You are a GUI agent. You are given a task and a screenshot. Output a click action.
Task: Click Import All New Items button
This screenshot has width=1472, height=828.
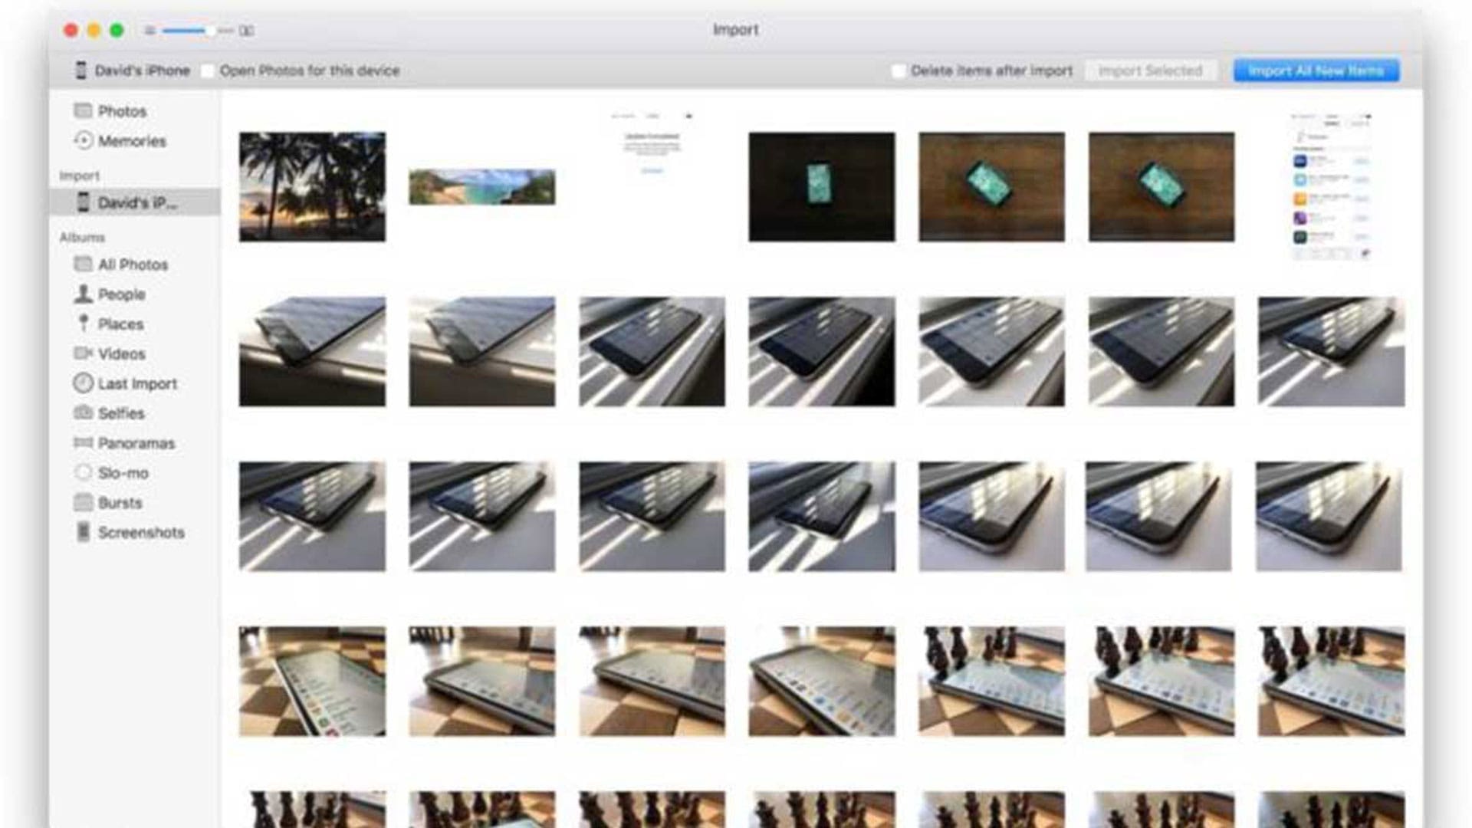(1316, 71)
